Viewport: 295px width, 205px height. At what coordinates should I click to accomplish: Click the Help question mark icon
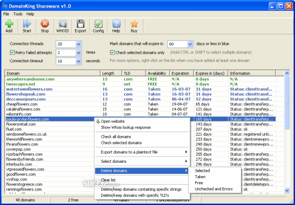tap(116, 26)
